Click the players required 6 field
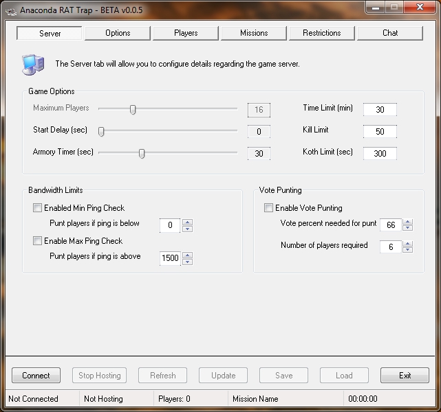Screen dimensions: 441x412 pos(391,247)
